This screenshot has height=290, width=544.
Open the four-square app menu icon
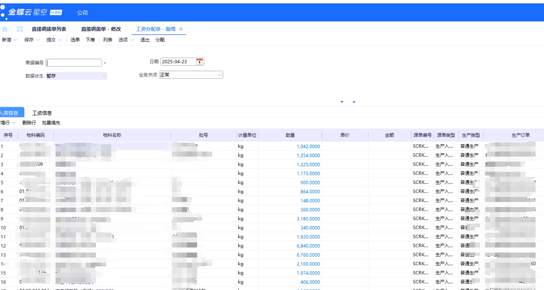coord(19,29)
